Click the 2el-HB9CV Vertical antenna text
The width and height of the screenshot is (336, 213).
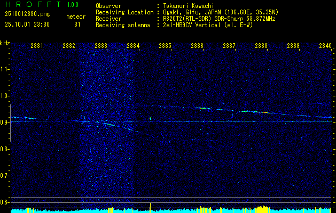(x=208, y=25)
